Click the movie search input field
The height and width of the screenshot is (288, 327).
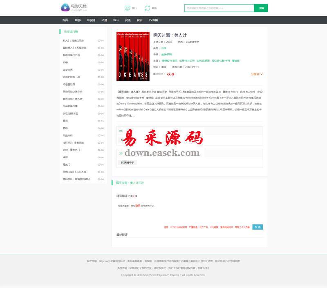click(x=219, y=8)
